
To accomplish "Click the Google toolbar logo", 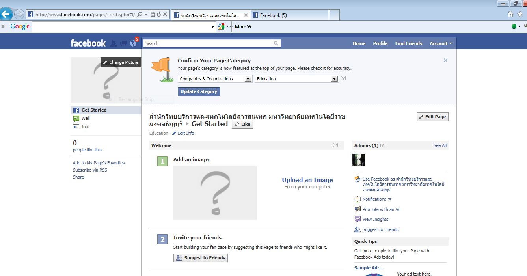I will click(x=20, y=26).
